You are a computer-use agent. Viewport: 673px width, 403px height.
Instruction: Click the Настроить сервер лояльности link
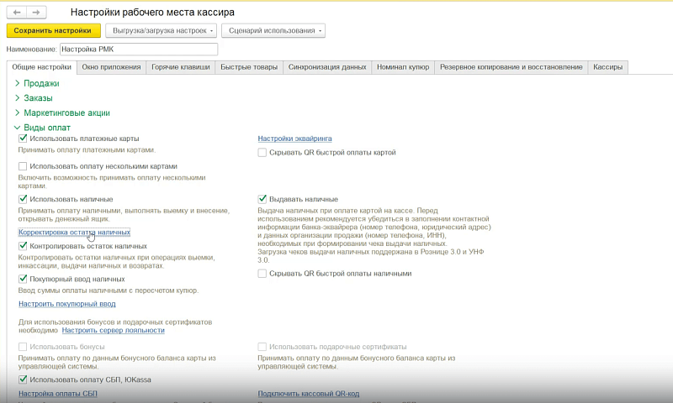[114, 330]
